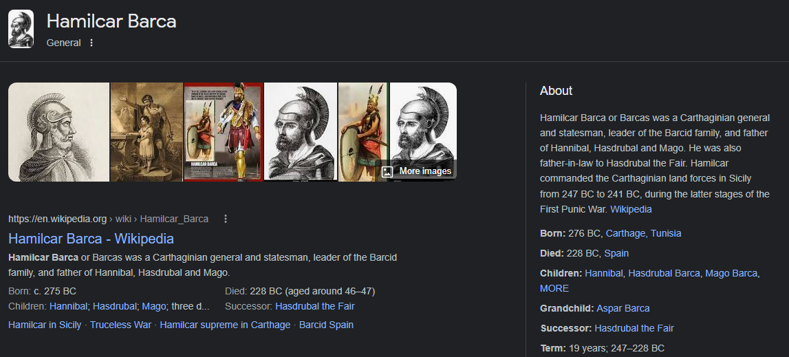Click the About heading
Image resolution: width=789 pixels, height=357 pixels.
[x=556, y=91]
